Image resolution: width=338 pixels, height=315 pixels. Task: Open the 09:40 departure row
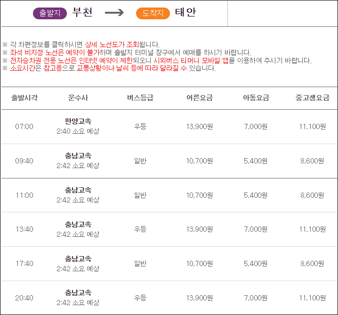click(x=169, y=161)
